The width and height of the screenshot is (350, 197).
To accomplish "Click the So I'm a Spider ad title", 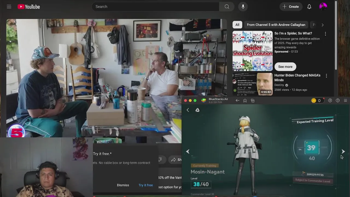I will tap(293, 33).
